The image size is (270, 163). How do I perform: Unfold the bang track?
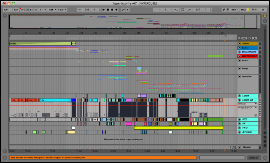coord(239,68)
